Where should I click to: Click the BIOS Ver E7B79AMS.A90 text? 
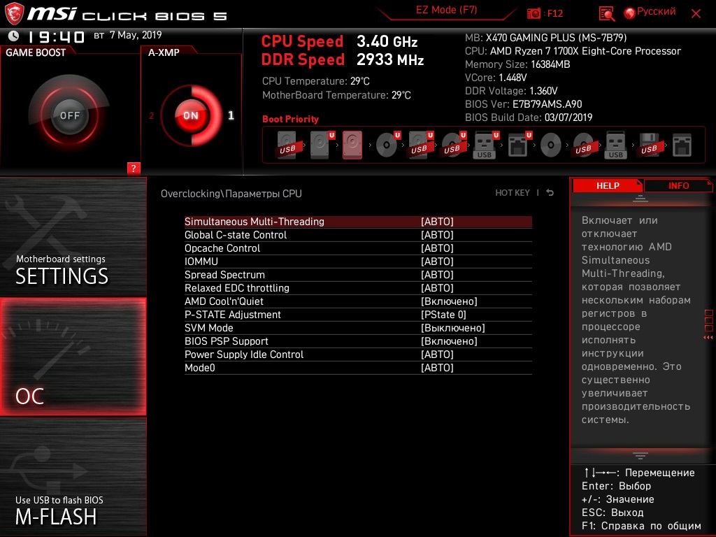click(523, 104)
